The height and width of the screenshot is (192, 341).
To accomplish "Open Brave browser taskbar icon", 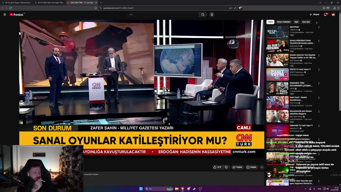I will click(182, 189).
